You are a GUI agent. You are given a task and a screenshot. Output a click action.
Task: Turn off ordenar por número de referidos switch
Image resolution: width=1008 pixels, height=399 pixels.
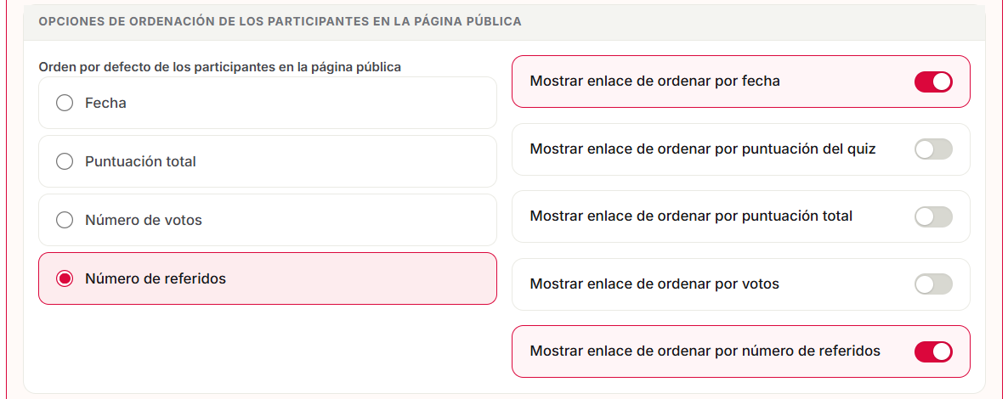point(933,351)
